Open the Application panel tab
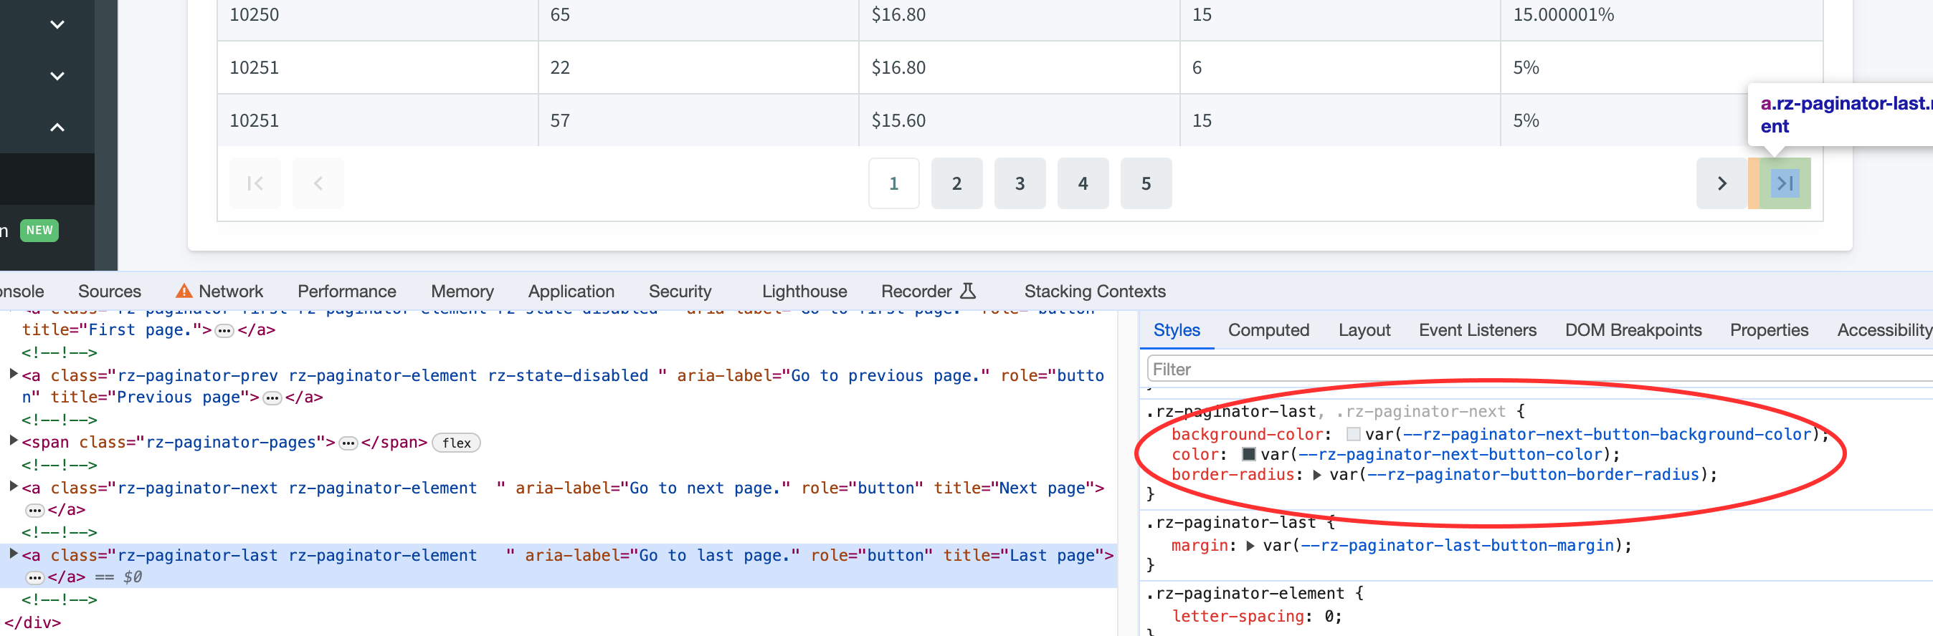Viewport: 1933px width, 636px height. coord(571,291)
